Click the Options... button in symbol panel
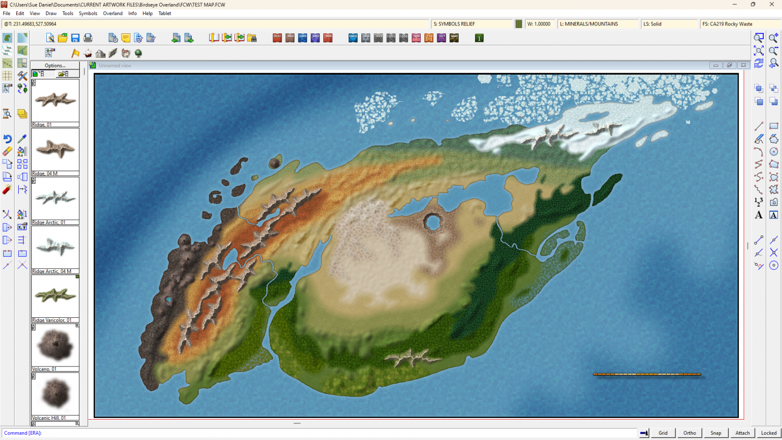This screenshot has width=782, height=440. pos(55,65)
